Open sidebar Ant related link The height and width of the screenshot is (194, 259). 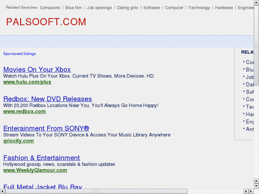click(x=250, y=129)
